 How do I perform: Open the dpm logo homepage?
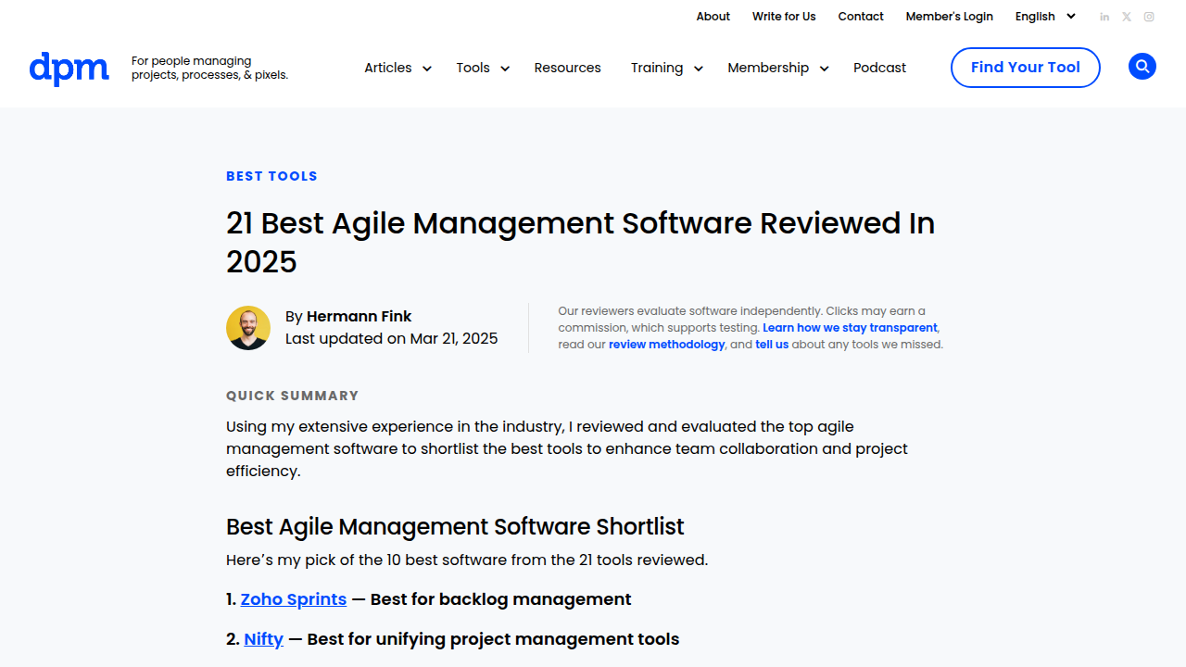tap(69, 69)
